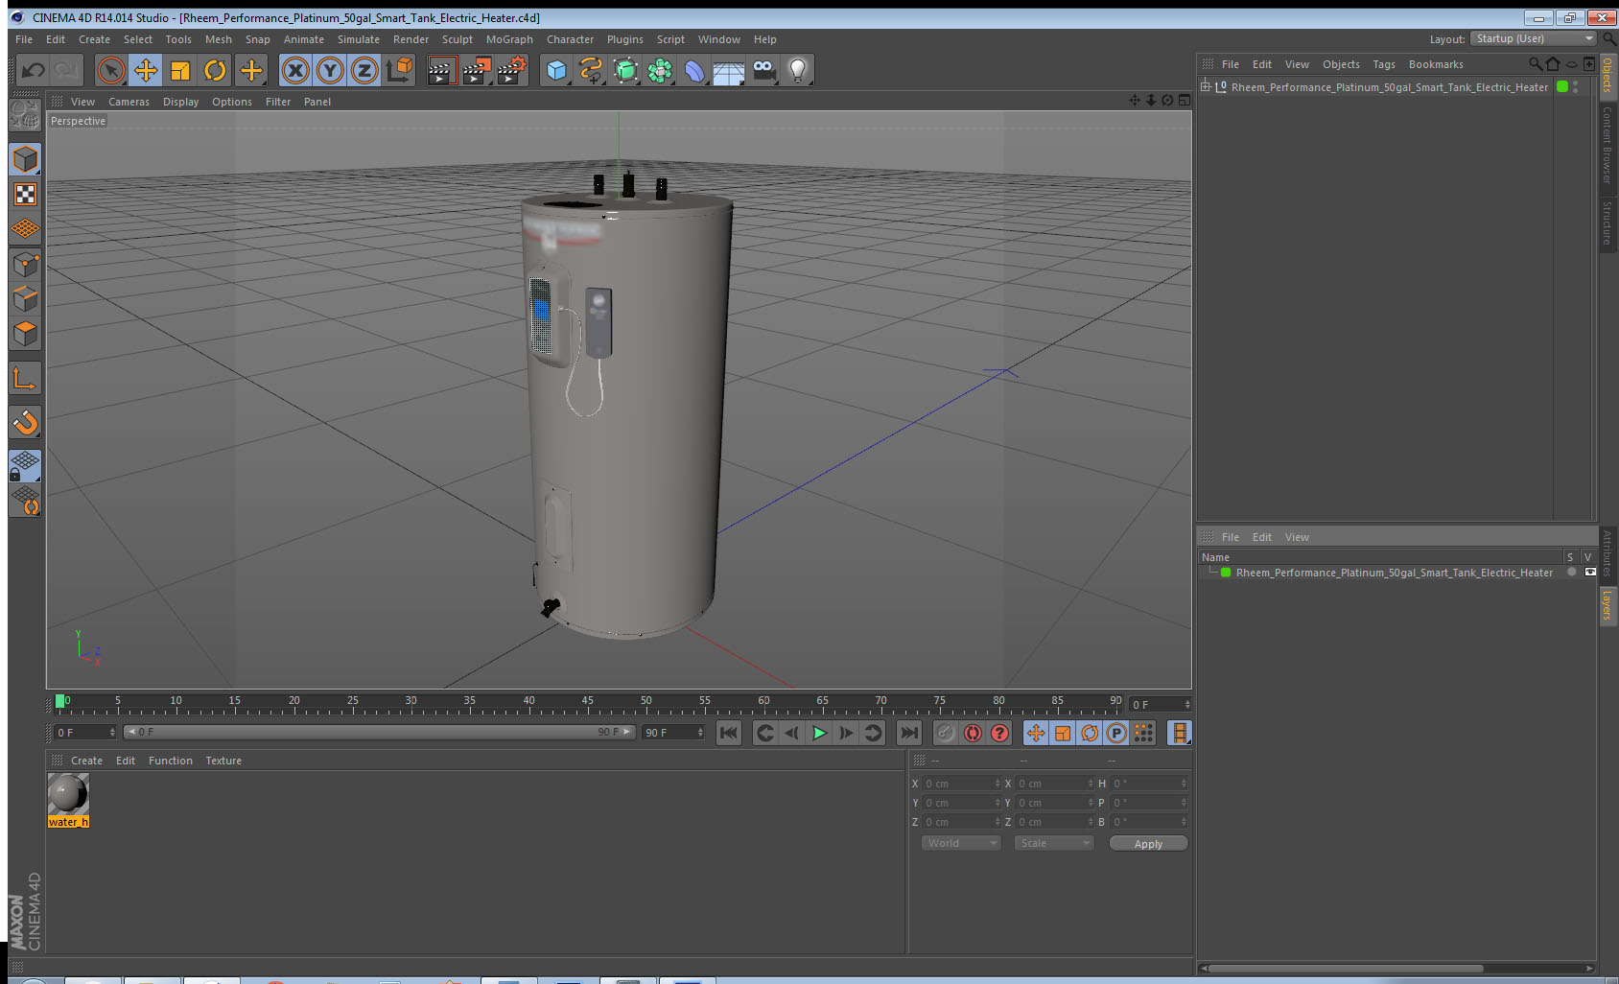The width and height of the screenshot is (1619, 984).
Task: Toggle the Z axis lock
Action: point(364,70)
